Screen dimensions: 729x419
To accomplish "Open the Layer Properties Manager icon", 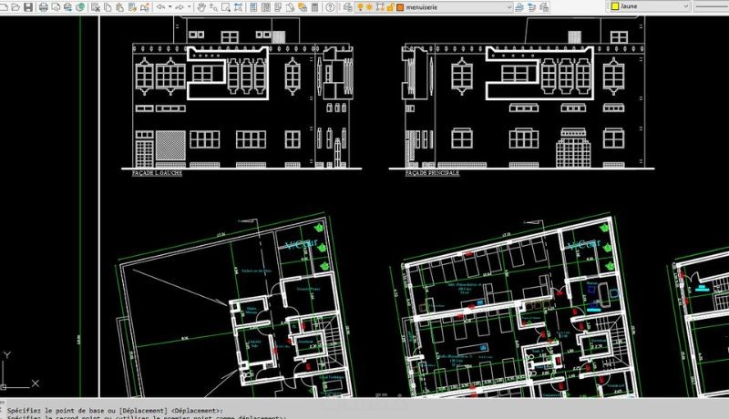I will tap(347, 7).
